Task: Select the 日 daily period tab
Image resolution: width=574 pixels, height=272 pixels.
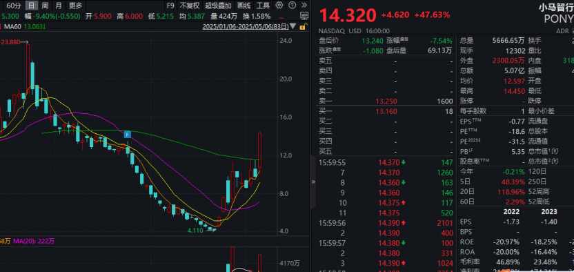Action: (32, 6)
